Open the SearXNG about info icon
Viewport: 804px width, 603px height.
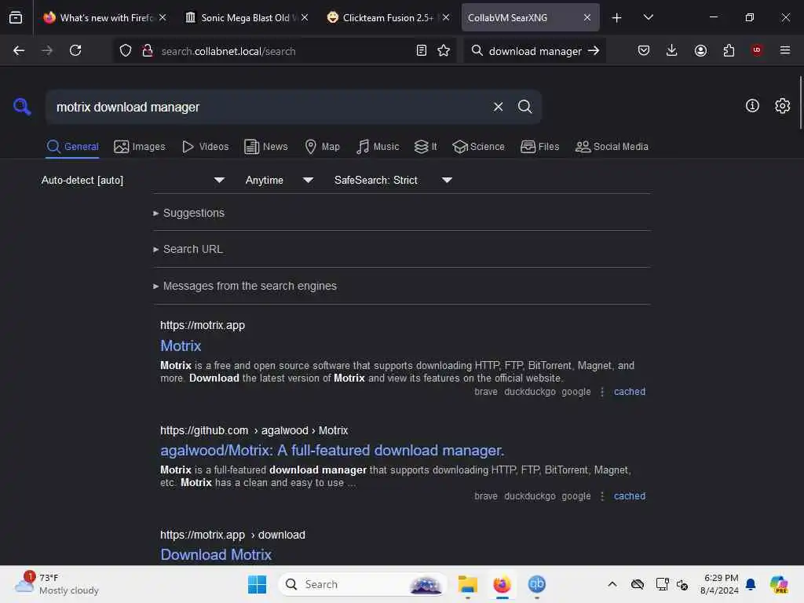752,106
